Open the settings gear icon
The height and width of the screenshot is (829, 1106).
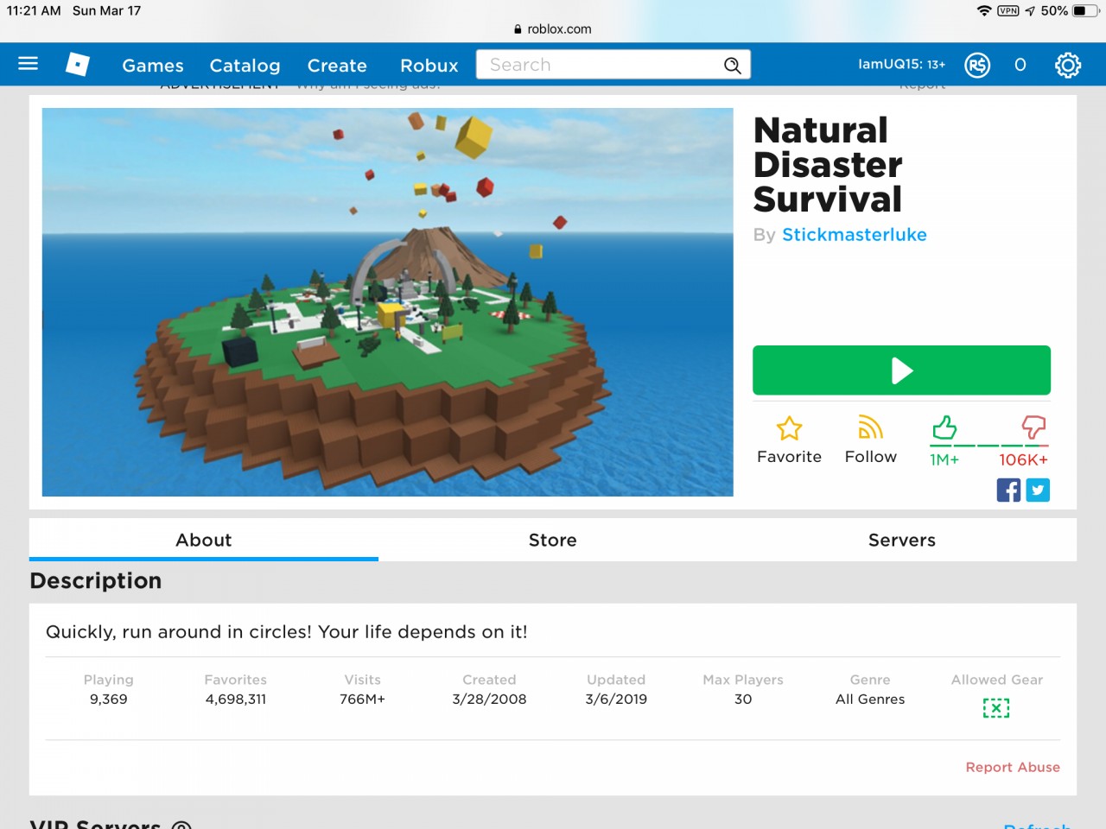coord(1068,65)
